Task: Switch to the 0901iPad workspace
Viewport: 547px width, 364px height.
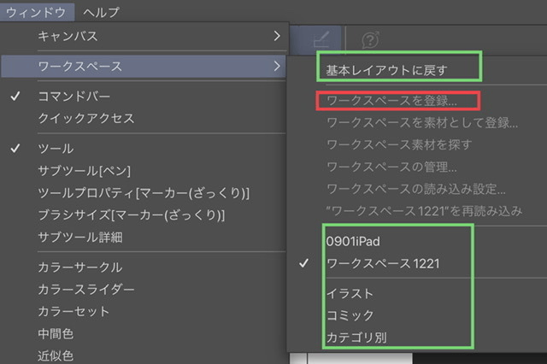Action: pos(353,241)
